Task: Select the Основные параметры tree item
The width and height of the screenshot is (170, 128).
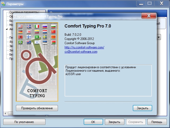Action: tap(24, 12)
